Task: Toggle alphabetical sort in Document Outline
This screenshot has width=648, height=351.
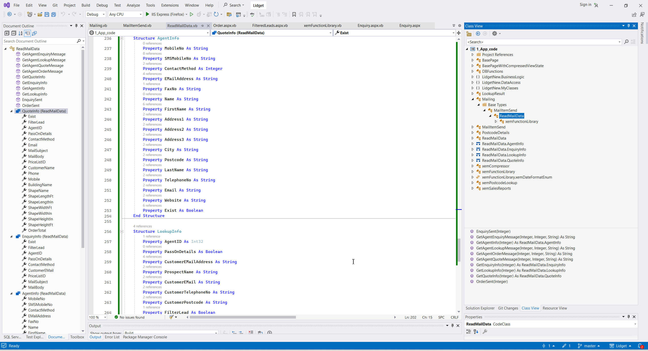Action: 21,33
